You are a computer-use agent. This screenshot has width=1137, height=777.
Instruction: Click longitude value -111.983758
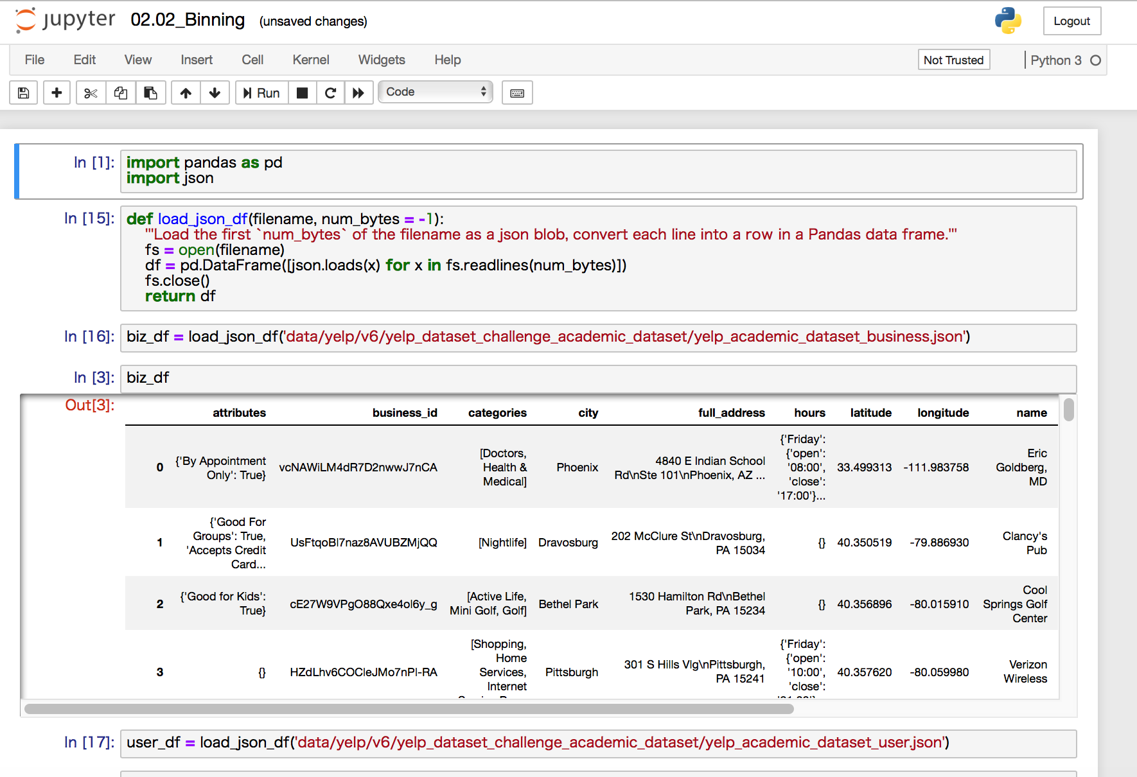pos(936,467)
